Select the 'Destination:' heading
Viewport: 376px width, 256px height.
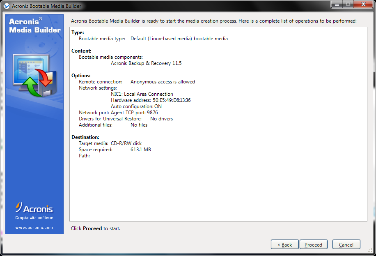tap(85, 137)
